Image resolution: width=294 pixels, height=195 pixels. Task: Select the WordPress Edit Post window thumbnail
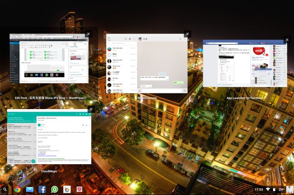coord(49,58)
